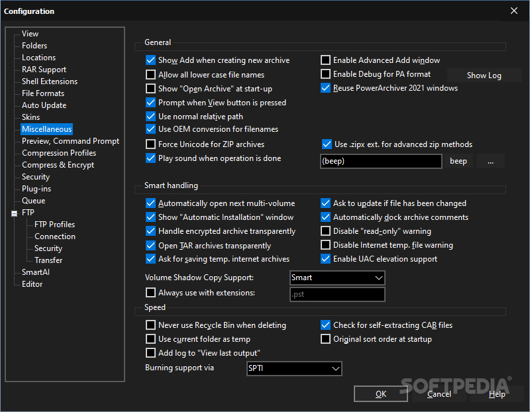The height and width of the screenshot is (412, 530).
Task: Open FTP Profiles settings
Action: point(54,225)
